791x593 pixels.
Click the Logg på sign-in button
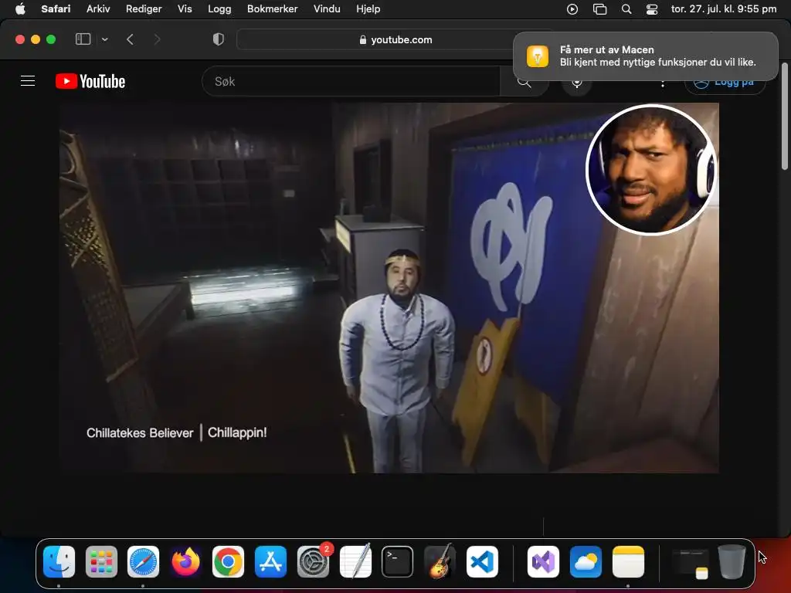(x=725, y=82)
